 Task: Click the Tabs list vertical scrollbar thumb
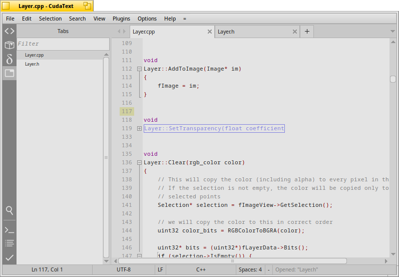click(x=106, y=158)
